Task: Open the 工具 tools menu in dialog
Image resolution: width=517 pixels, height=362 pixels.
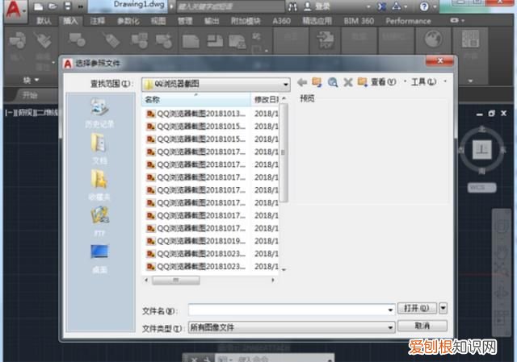Action: tap(423, 82)
